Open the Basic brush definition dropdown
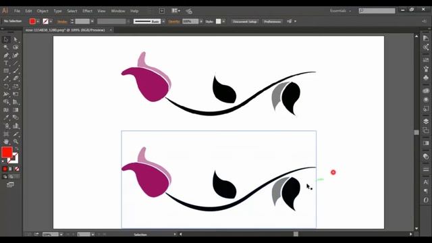The image size is (432, 243). coord(163,22)
